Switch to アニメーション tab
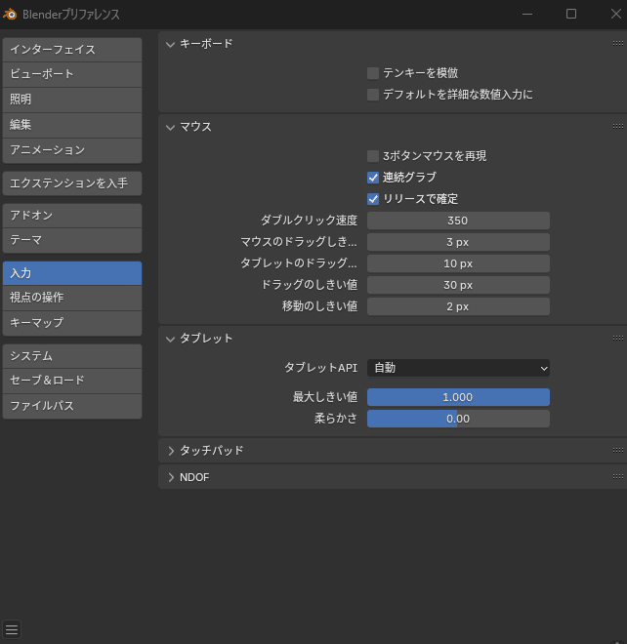 72,150
